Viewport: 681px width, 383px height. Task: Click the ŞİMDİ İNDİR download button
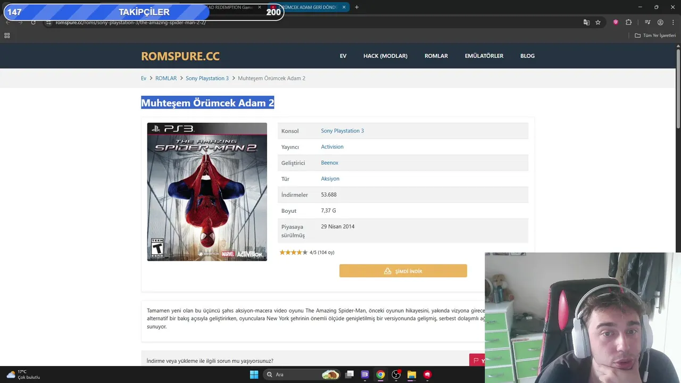click(x=403, y=271)
